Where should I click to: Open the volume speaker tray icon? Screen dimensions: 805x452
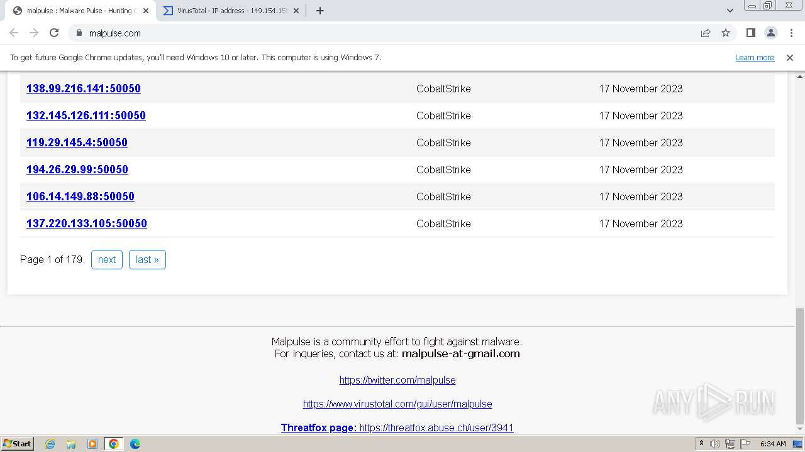[x=715, y=444]
